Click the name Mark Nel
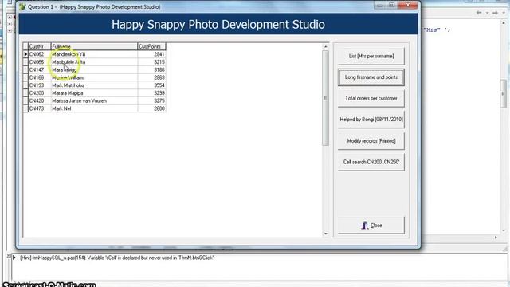Screen dimensions: 510x287 point(61,108)
